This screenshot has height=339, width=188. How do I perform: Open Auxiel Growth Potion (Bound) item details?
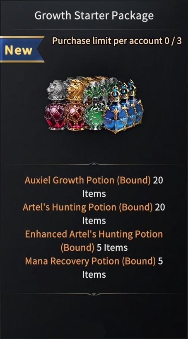(x=88, y=180)
